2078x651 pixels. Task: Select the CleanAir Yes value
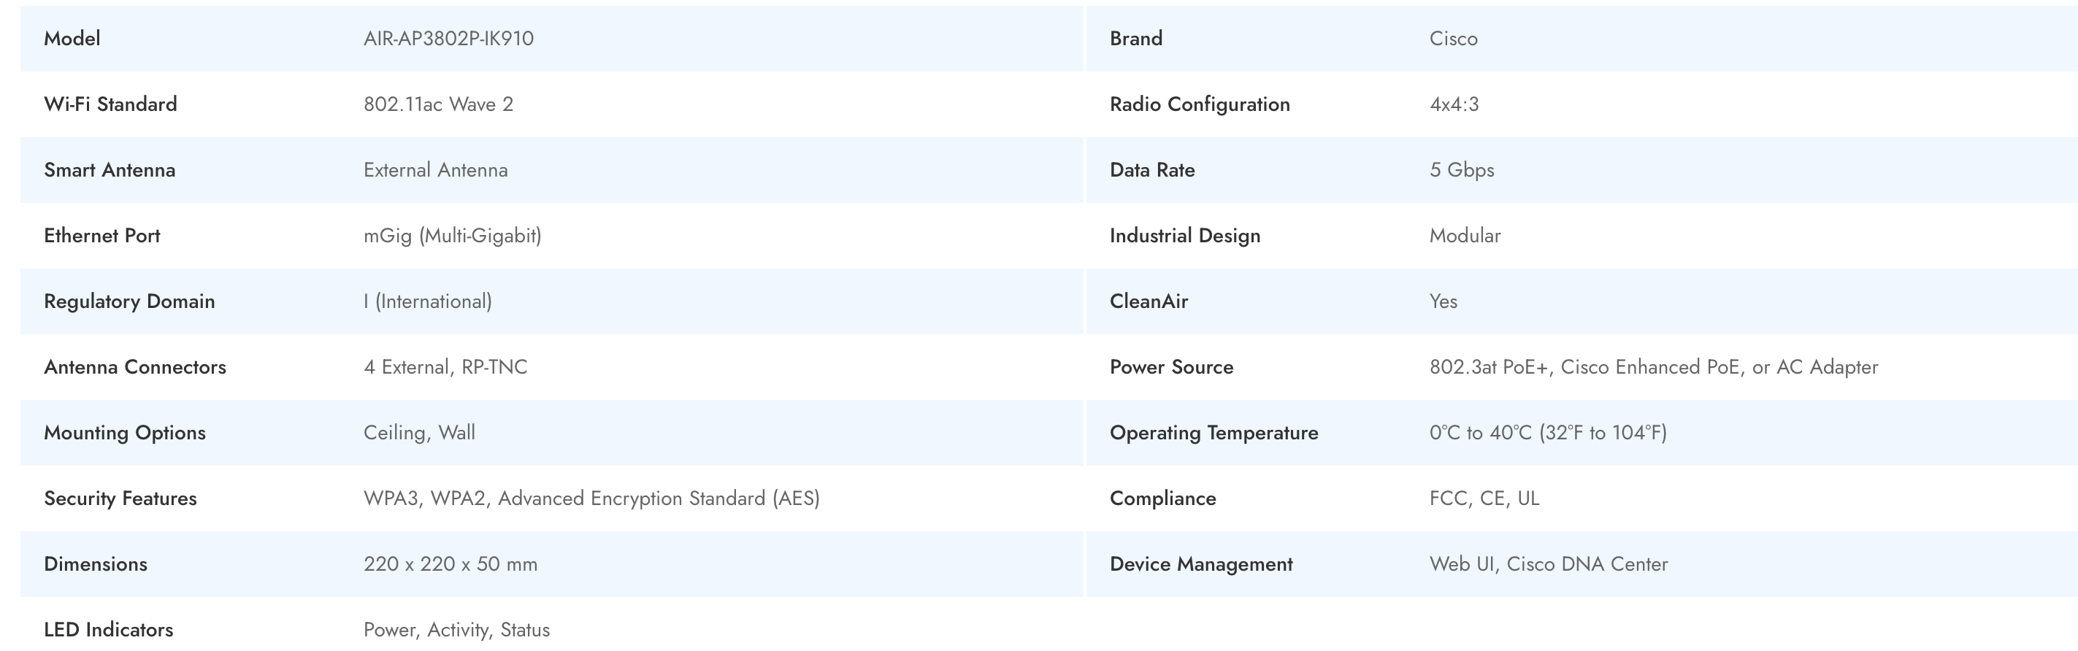[1442, 301]
